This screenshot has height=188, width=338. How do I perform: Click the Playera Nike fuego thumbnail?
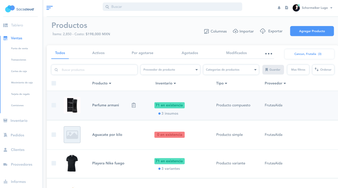click(x=72, y=163)
